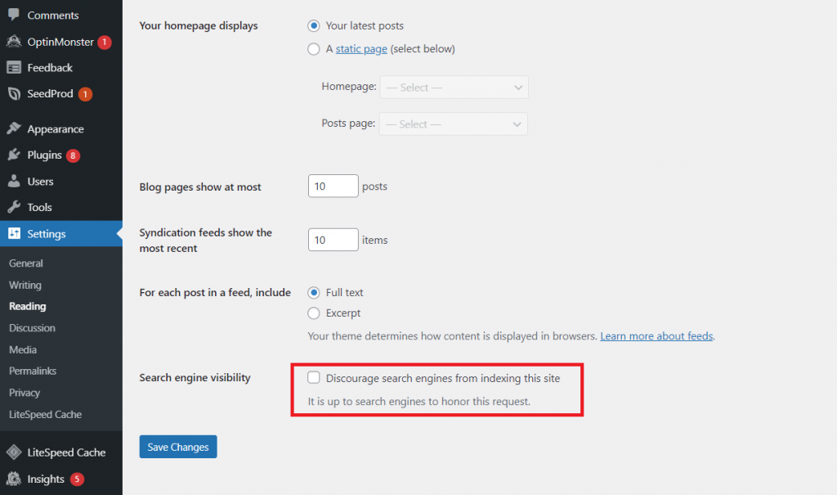The width and height of the screenshot is (837, 495).
Task: Open the Homepage select dropdown
Action: 454,87
